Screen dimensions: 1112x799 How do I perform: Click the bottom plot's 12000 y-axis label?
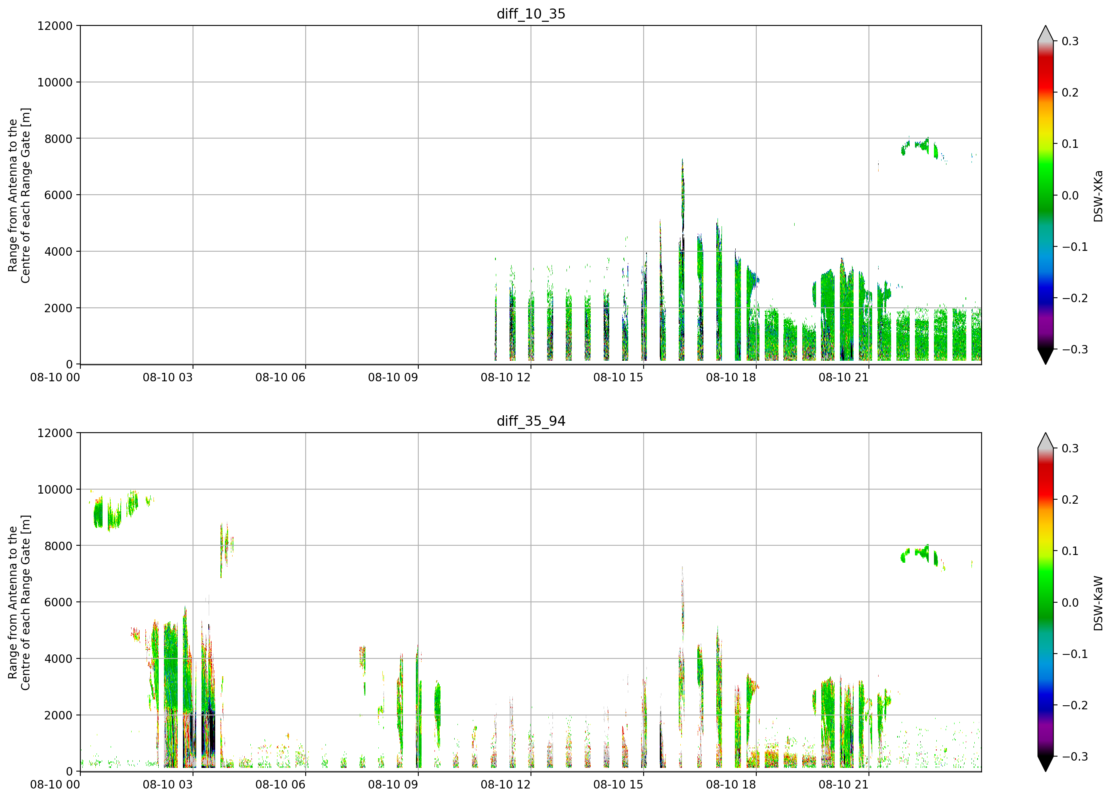[x=55, y=433]
